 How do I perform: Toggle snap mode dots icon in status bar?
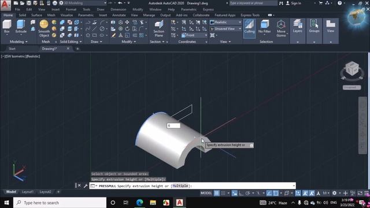pyautogui.click(x=223, y=193)
